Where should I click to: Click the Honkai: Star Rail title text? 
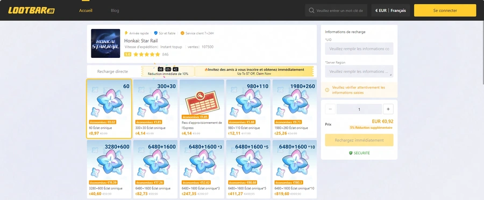pos(141,41)
